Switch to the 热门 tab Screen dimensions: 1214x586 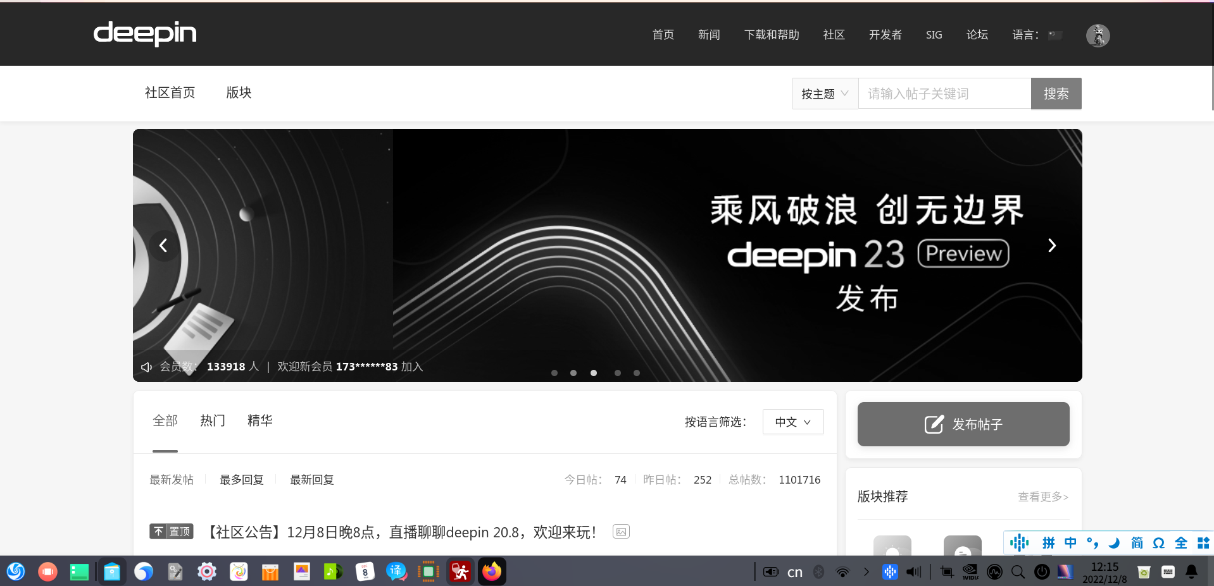pos(212,420)
